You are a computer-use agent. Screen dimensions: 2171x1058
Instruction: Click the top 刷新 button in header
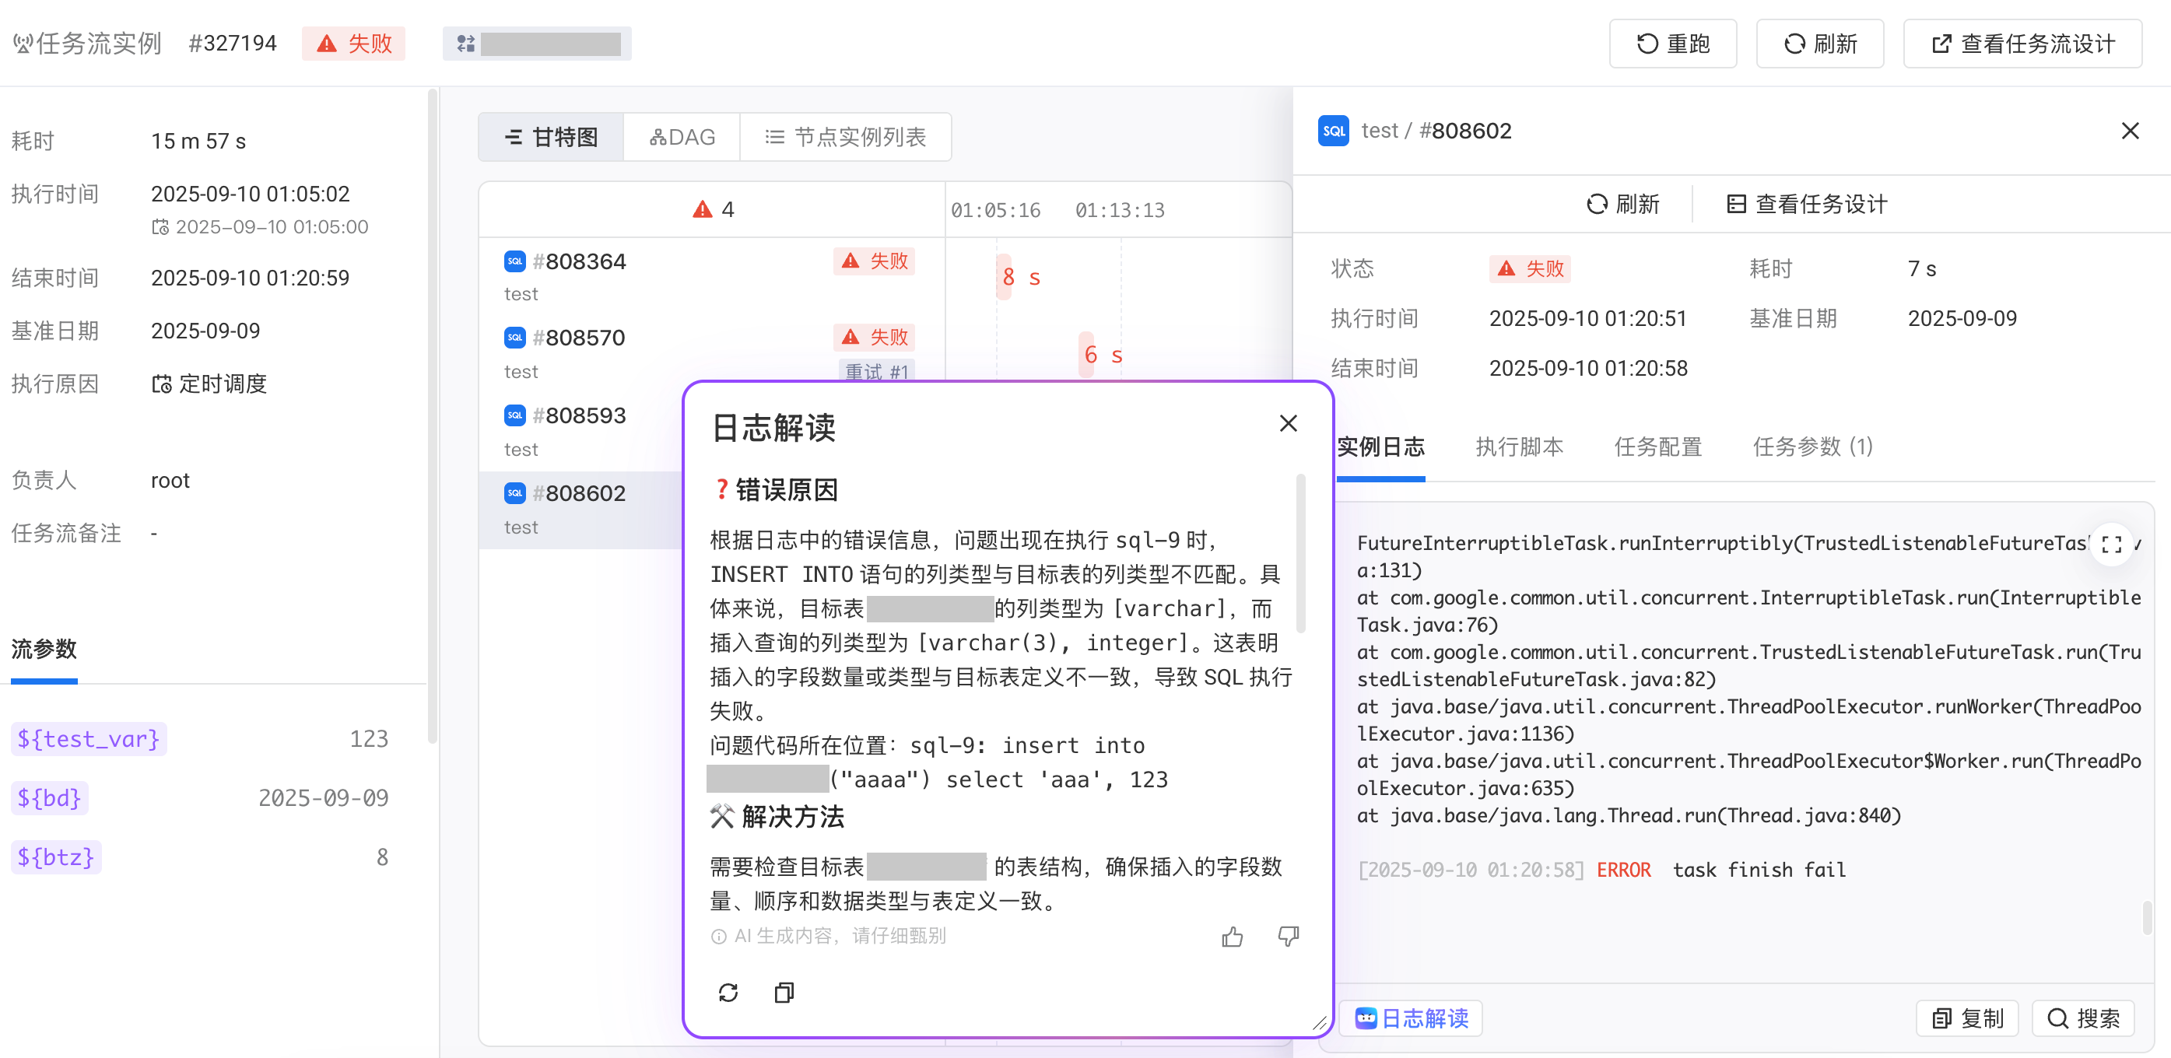pyautogui.click(x=1819, y=44)
